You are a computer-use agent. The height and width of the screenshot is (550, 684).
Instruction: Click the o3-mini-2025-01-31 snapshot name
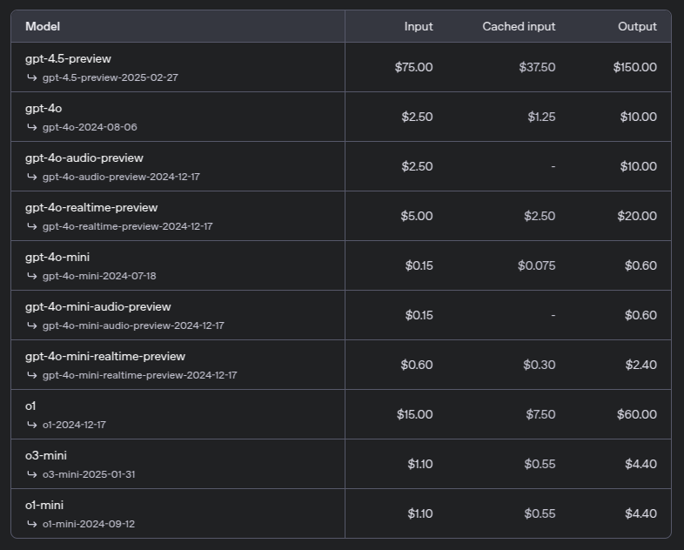coord(89,475)
